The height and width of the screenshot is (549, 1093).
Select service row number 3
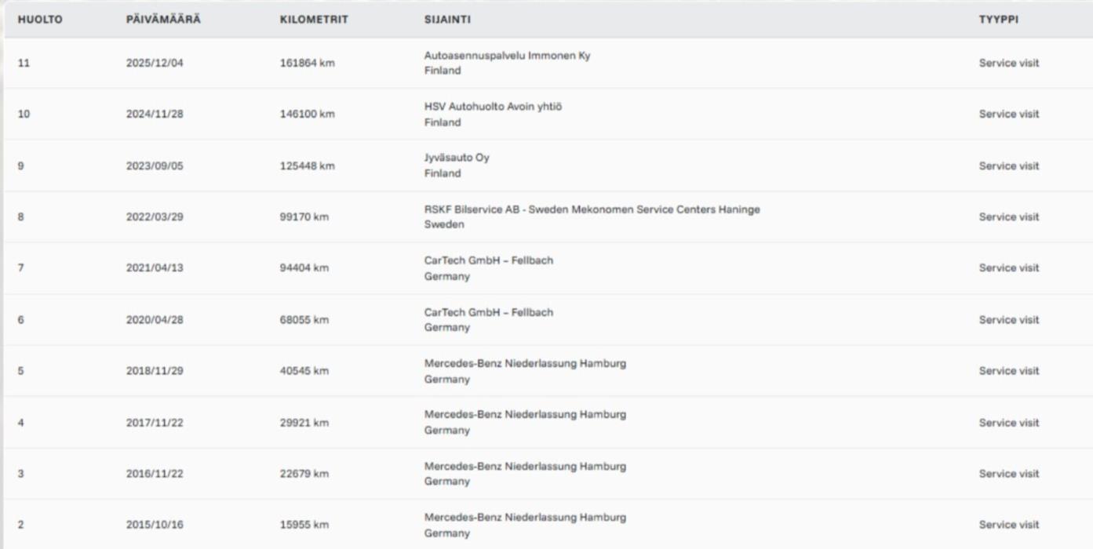[x=21, y=474]
